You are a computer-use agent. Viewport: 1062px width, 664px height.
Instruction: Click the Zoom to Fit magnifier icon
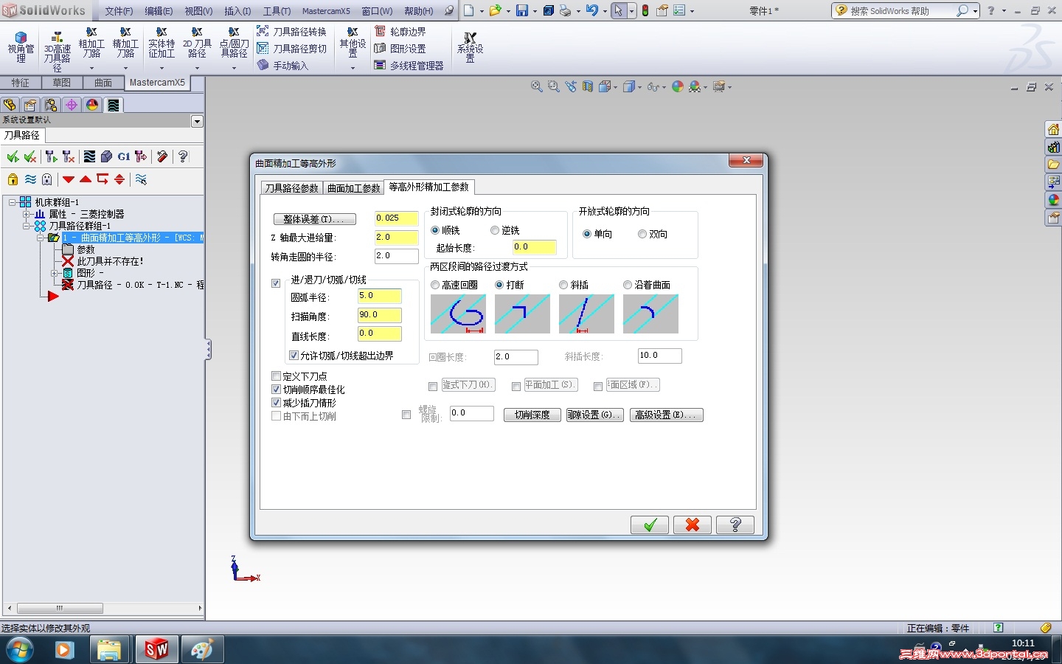click(536, 86)
